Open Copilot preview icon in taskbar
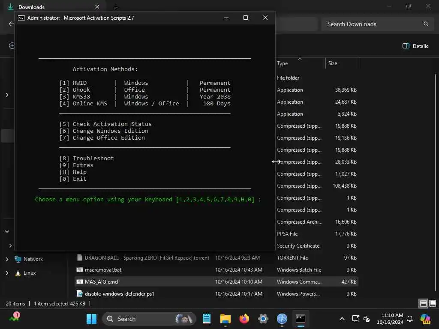 pyautogui.click(x=425, y=319)
